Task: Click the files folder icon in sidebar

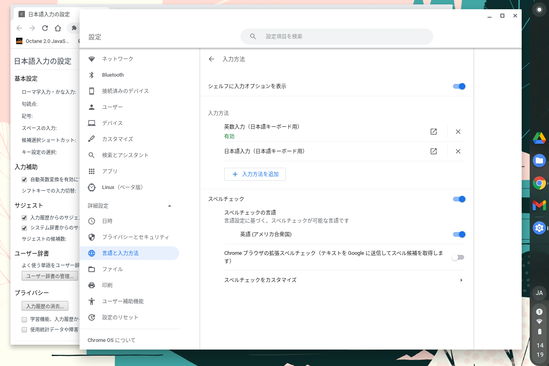Action: pos(92,269)
